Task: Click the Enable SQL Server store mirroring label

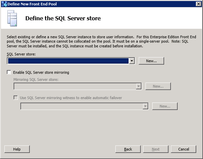Action: click(x=41, y=72)
